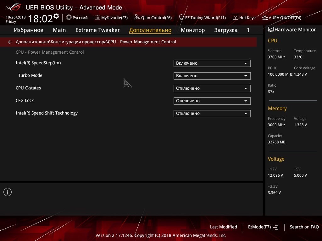322x241 pixels.
Task: Select the Turbo Mode setting label
Action: click(x=30, y=75)
